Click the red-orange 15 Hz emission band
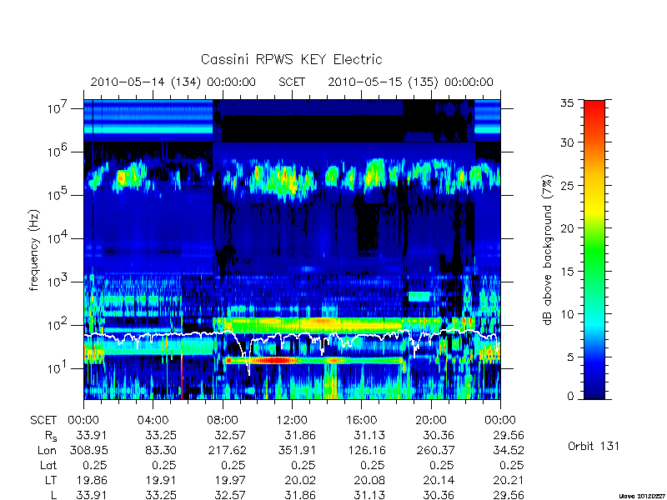This screenshot has height=500, width=667. [x=314, y=361]
